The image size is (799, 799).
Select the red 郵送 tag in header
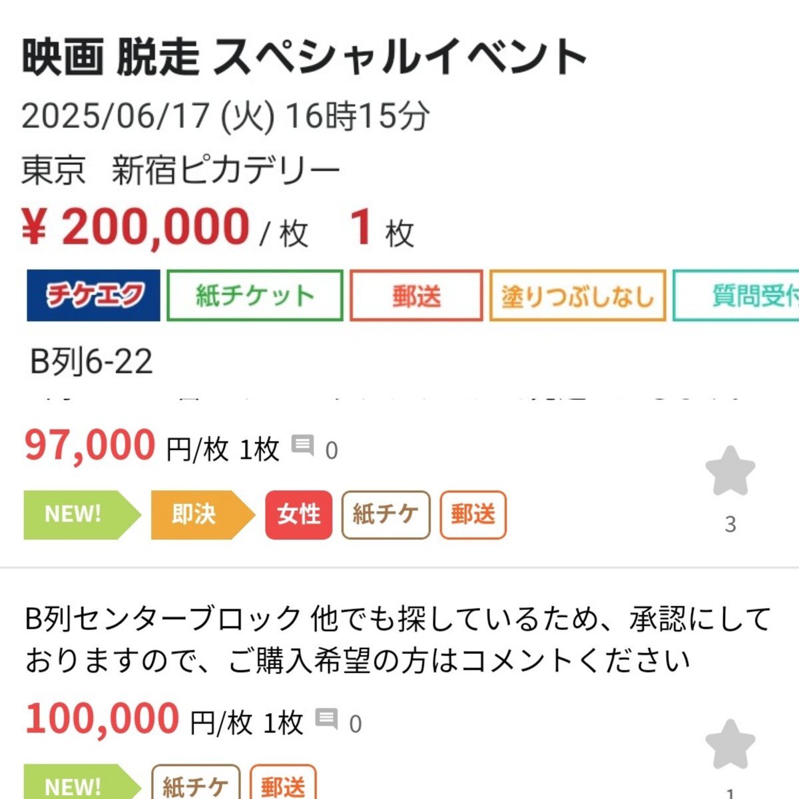416,296
